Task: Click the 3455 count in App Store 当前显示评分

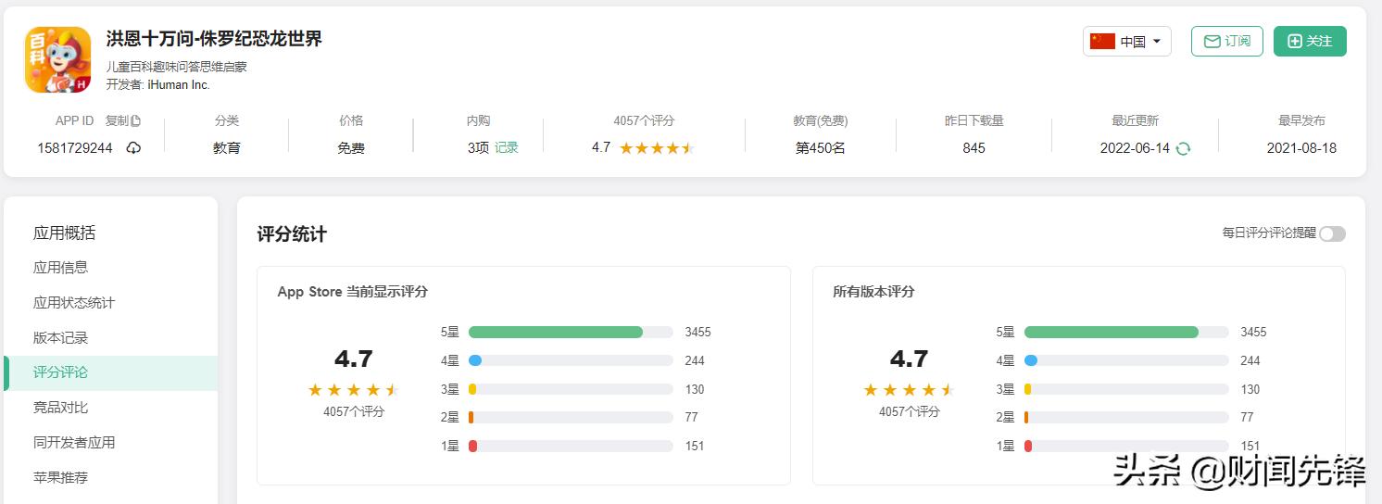Action: click(x=697, y=333)
